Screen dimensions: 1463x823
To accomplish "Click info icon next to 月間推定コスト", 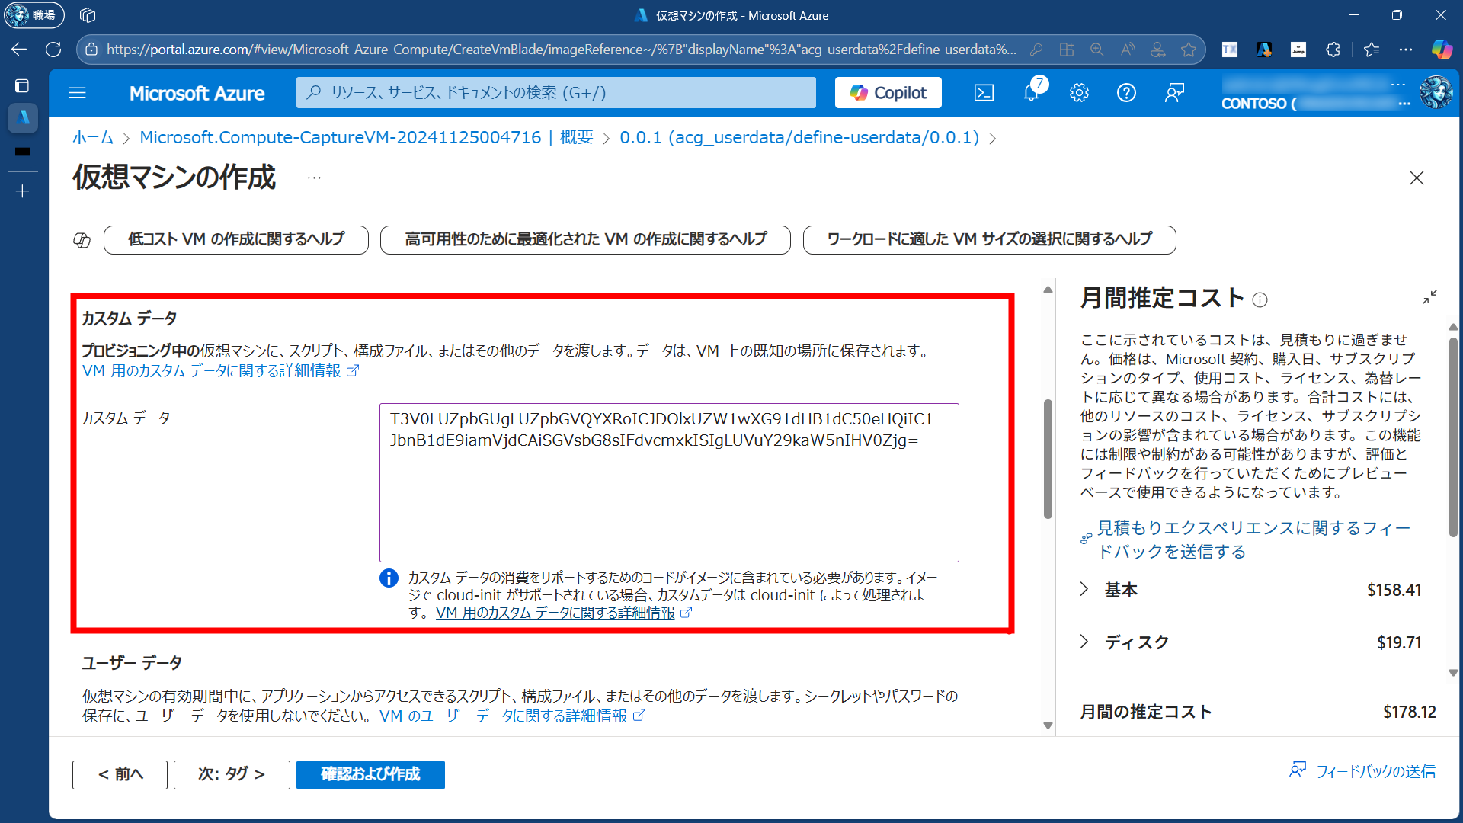I will [x=1260, y=299].
